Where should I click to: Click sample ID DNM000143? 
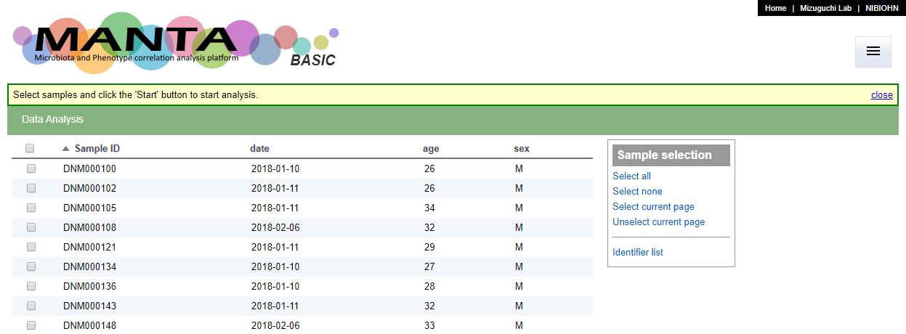coord(89,306)
